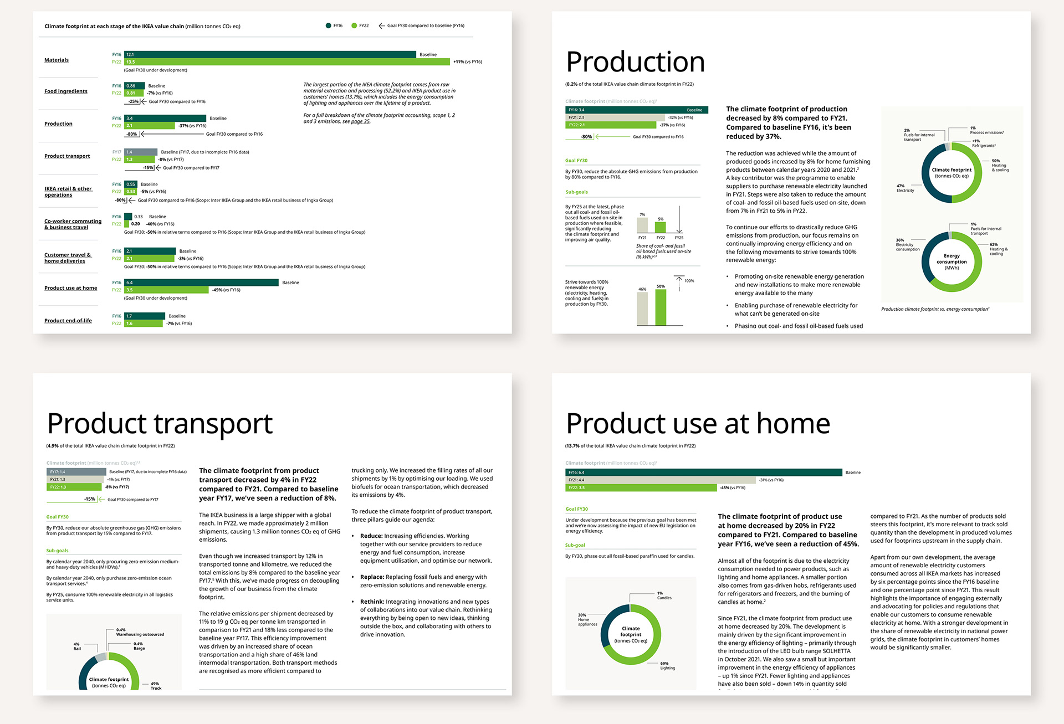Click the 50% renewable energy green bar
The width and height of the screenshot is (1064, 724).
coord(661,307)
